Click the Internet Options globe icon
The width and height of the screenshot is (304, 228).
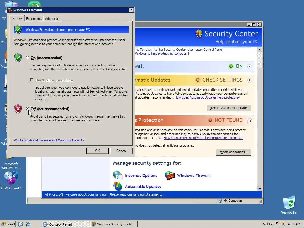118,175
